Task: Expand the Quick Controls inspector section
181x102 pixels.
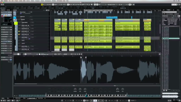Action: click(x=6, y=59)
